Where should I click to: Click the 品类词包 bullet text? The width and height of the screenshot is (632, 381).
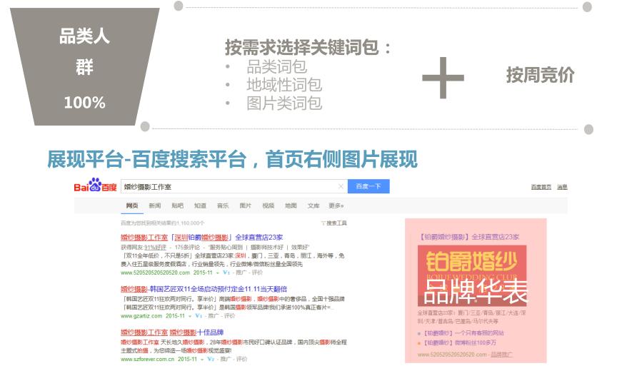click(276, 66)
